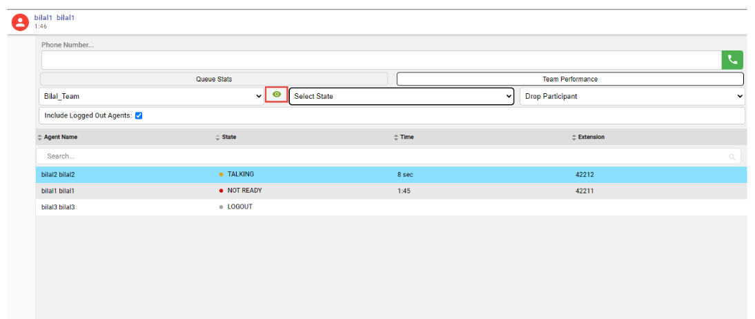The image size is (755, 319).
Task: Open the Bilal_Team dropdown
Action: [151, 97]
